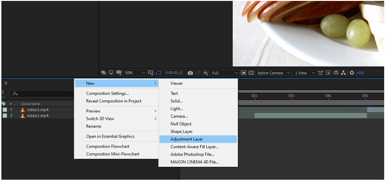Screen dimensions: 386x182
Task: Toggle pixel aspect ratio correction icon
Action: 321,73
